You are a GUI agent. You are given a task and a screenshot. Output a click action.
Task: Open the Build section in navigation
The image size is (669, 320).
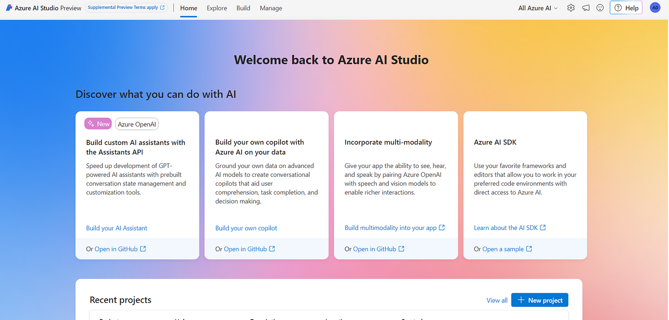243,8
